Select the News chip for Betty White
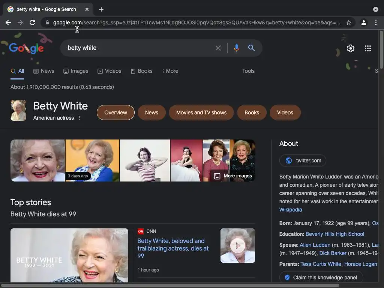The image size is (384, 288). pyautogui.click(x=151, y=112)
